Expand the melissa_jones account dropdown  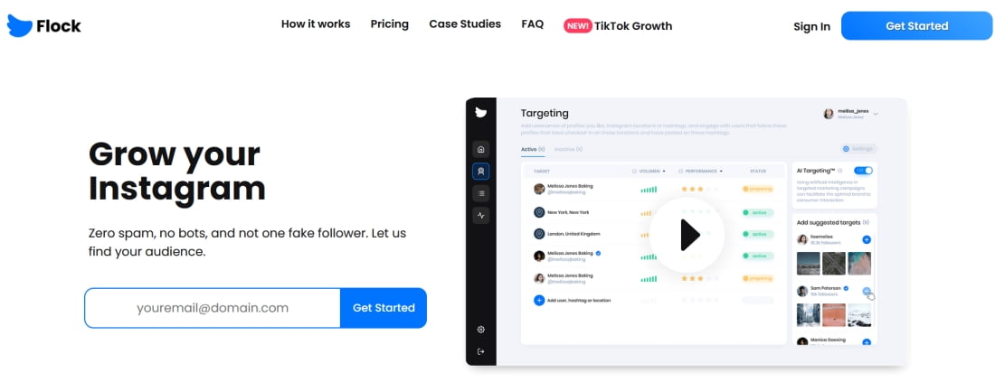(x=876, y=114)
